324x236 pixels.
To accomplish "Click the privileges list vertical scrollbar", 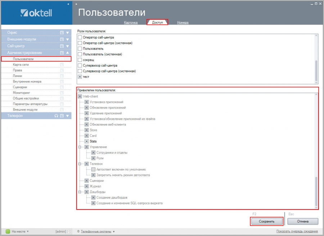I will pos(316,191).
